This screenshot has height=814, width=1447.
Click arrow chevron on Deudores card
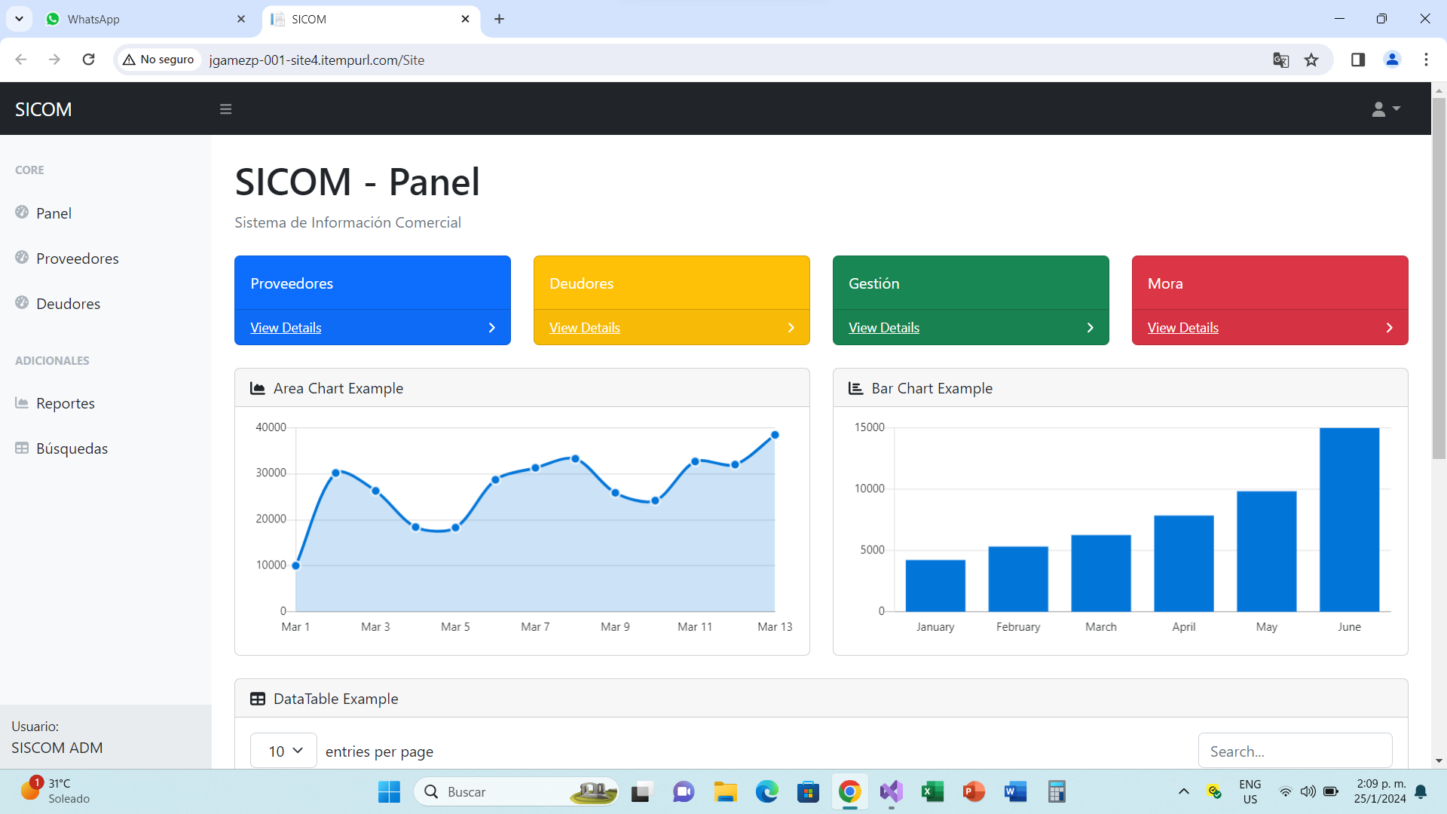click(791, 328)
